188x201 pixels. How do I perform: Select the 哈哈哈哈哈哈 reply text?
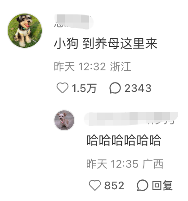coord(124,140)
